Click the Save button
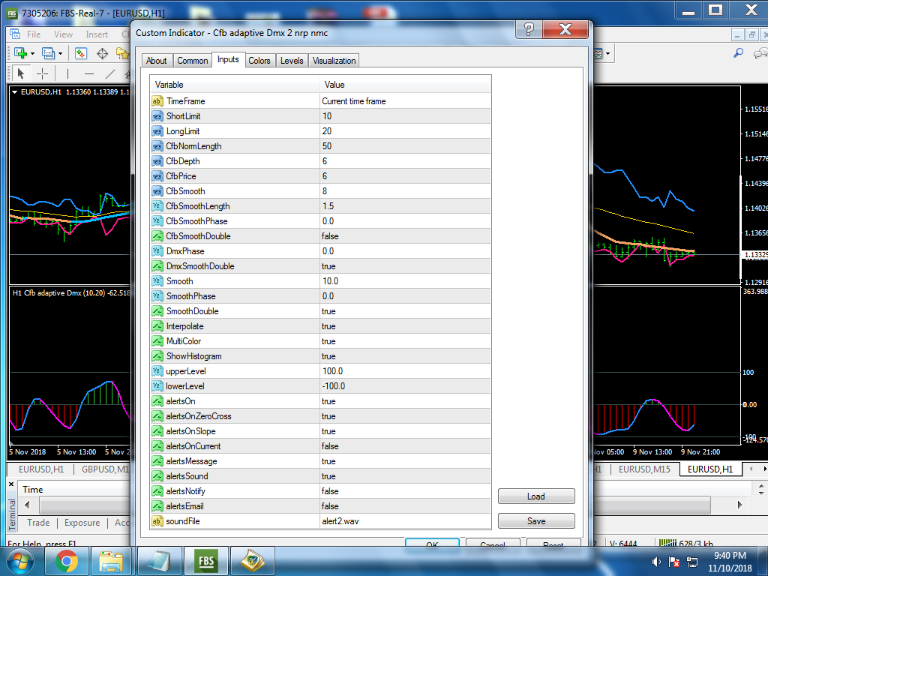Screen dimensions: 921x690 (x=536, y=521)
